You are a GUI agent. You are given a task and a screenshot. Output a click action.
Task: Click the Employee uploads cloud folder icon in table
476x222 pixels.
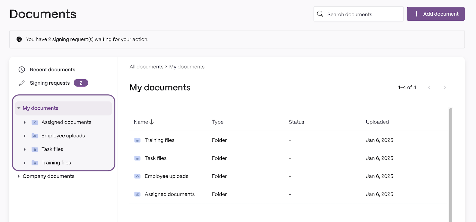click(x=137, y=176)
